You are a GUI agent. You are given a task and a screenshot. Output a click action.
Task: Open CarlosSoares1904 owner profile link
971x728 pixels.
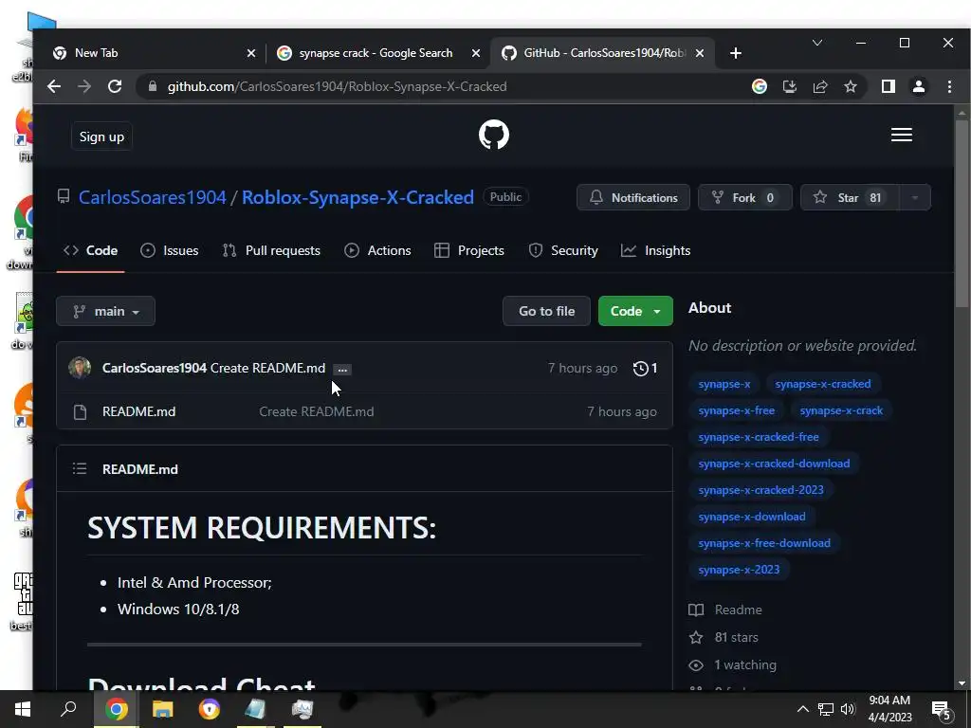[x=153, y=197]
